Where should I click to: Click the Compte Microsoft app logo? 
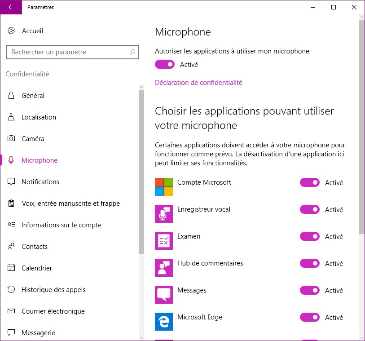tap(164, 187)
